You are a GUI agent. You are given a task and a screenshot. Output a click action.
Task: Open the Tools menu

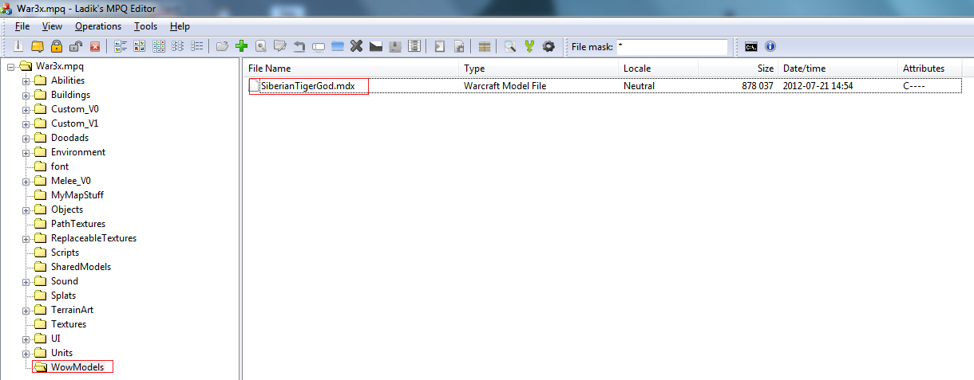click(x=146, y=26)
